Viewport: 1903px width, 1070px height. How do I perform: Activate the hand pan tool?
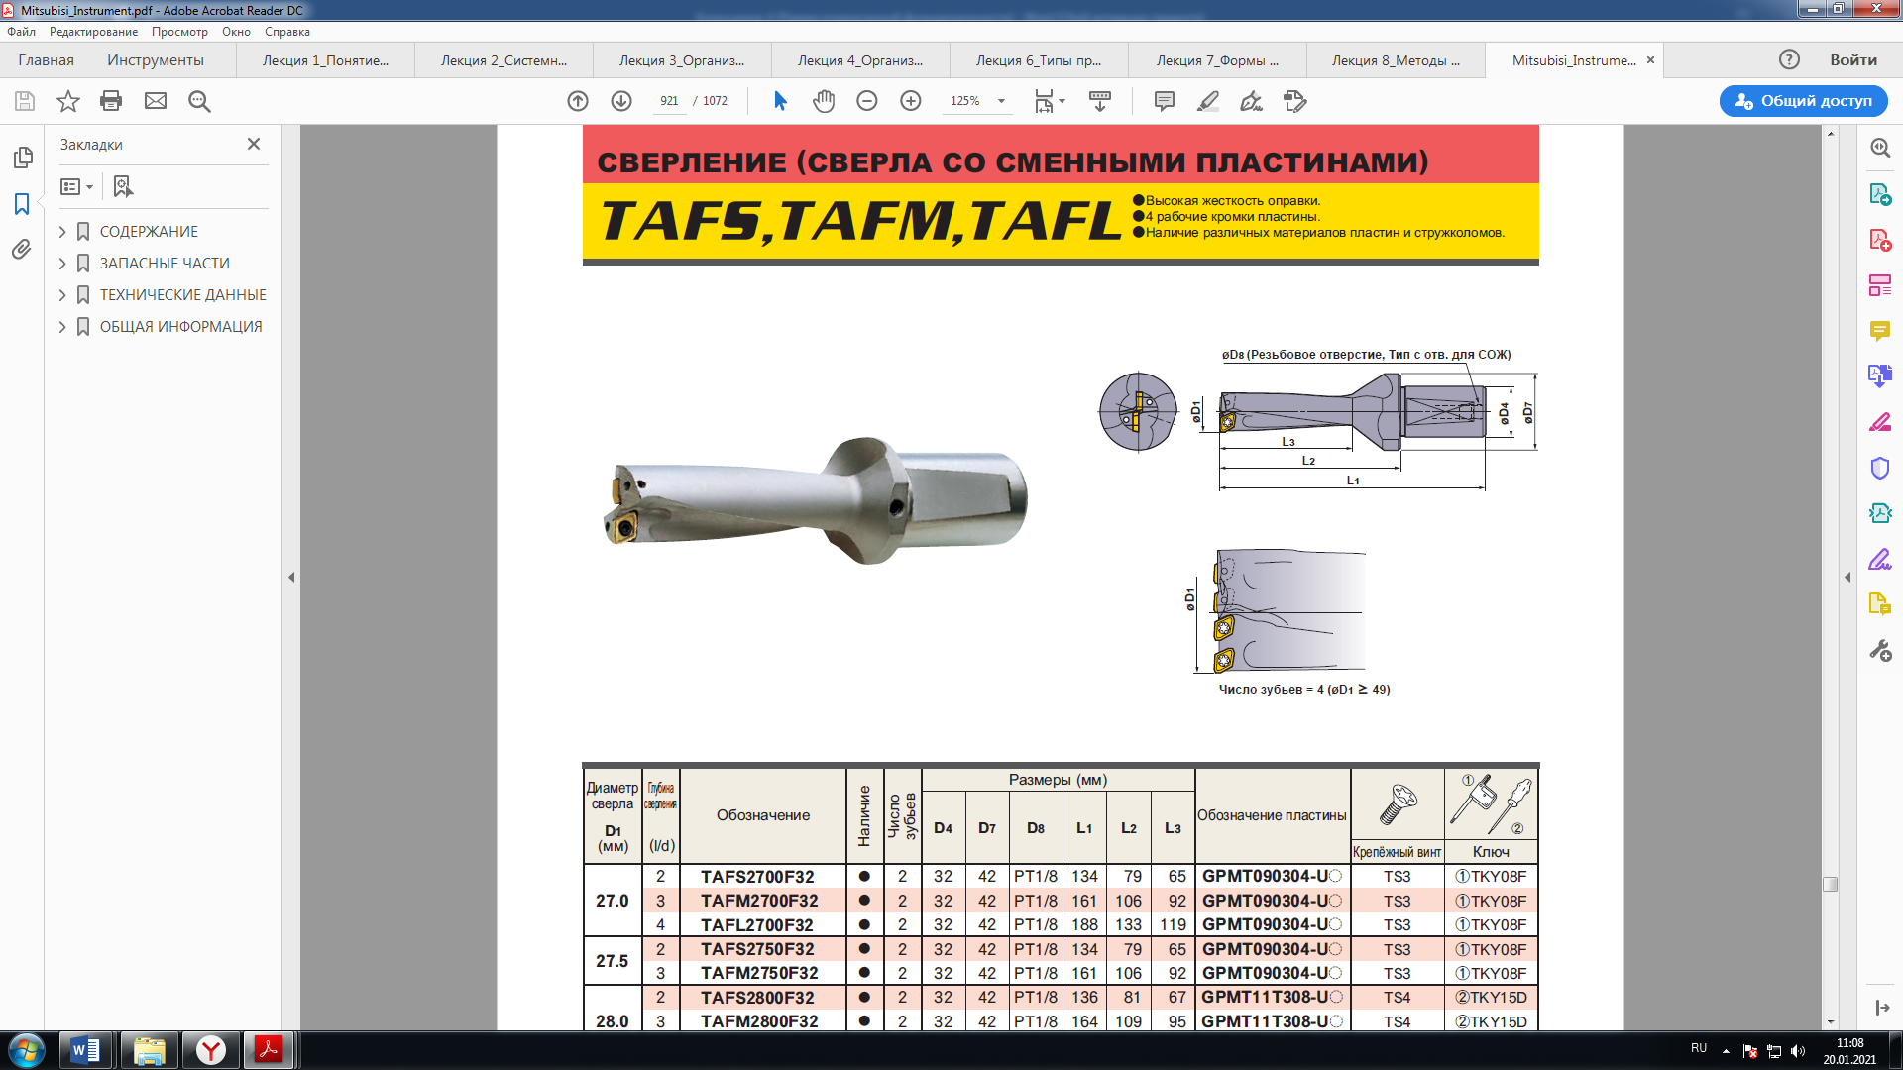(x=824, y=101)
